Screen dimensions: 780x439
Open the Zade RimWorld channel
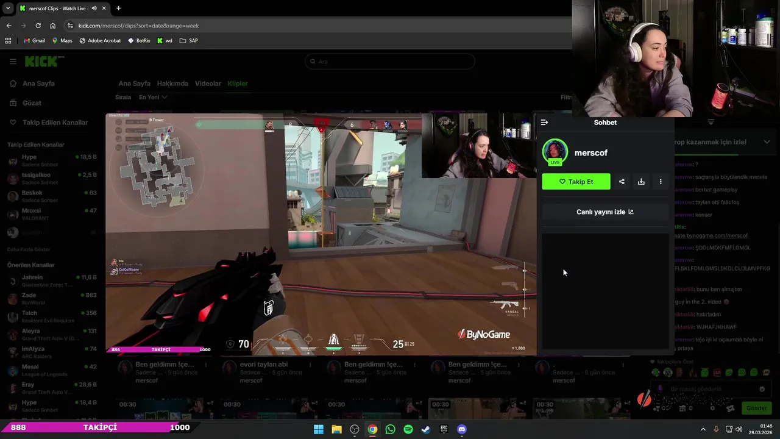(52, 298)
